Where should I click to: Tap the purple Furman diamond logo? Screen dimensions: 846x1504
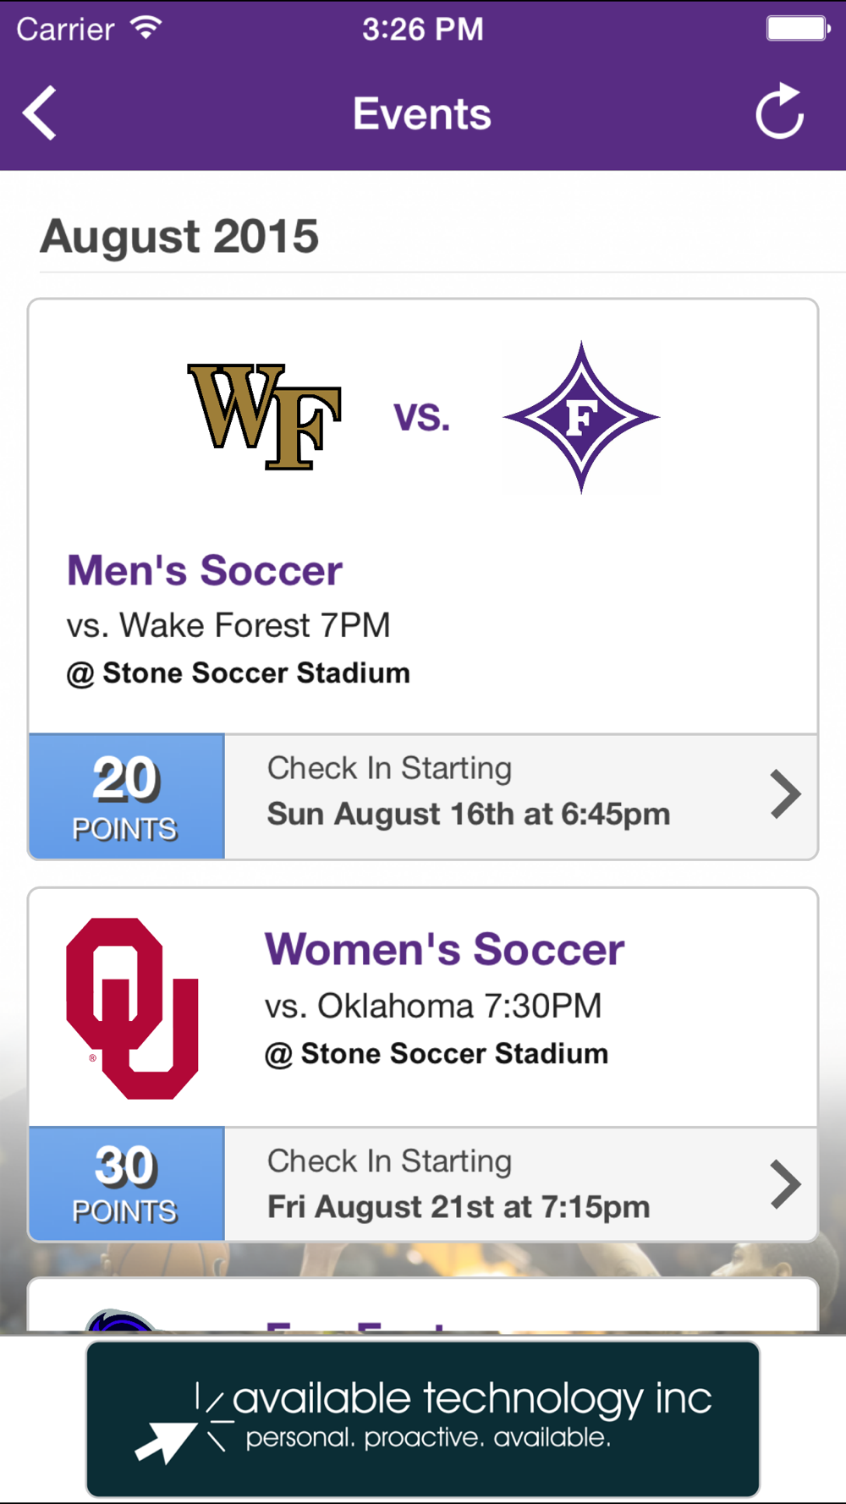point(580,417)
